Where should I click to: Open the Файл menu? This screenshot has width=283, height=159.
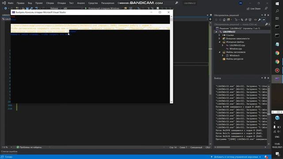point(11,3)
